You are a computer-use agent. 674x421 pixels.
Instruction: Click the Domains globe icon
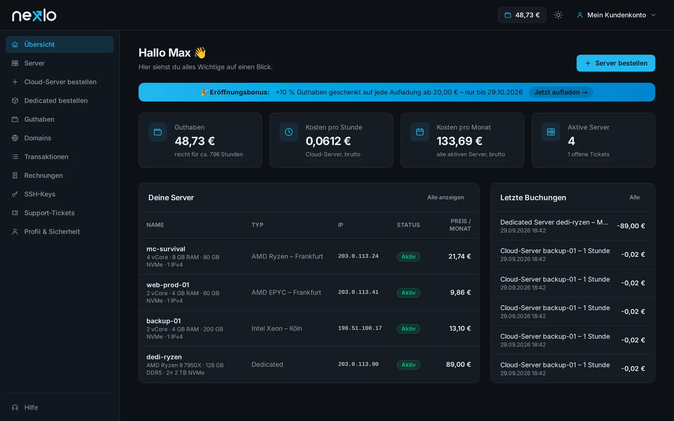click(x=15, y=138)
